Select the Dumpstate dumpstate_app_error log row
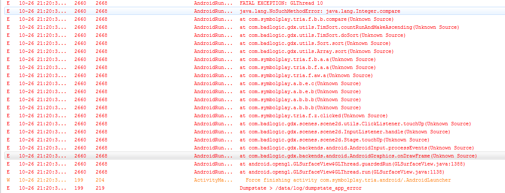505x193 pixels. click(301, 188)
